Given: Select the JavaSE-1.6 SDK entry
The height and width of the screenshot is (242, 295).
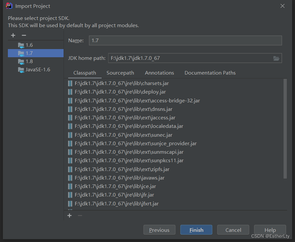Looking at the screenshot, I should 36,70.
